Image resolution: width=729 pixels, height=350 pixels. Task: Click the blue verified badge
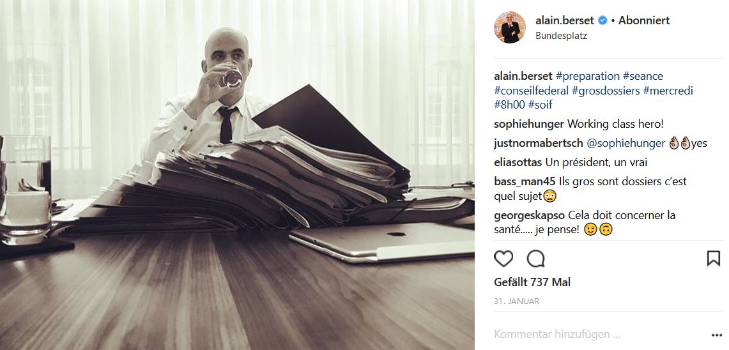pyautogui.click(x=602, y=20)
